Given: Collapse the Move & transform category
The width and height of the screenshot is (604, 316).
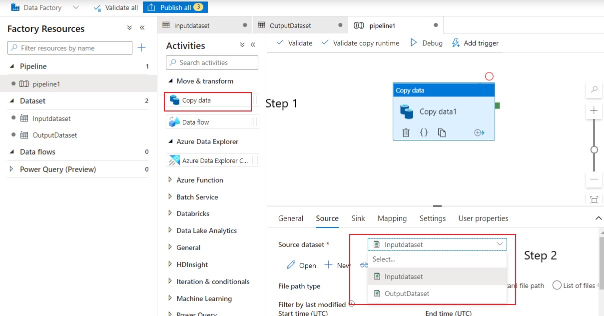Looking at the screenshot, I should (171, 81).
